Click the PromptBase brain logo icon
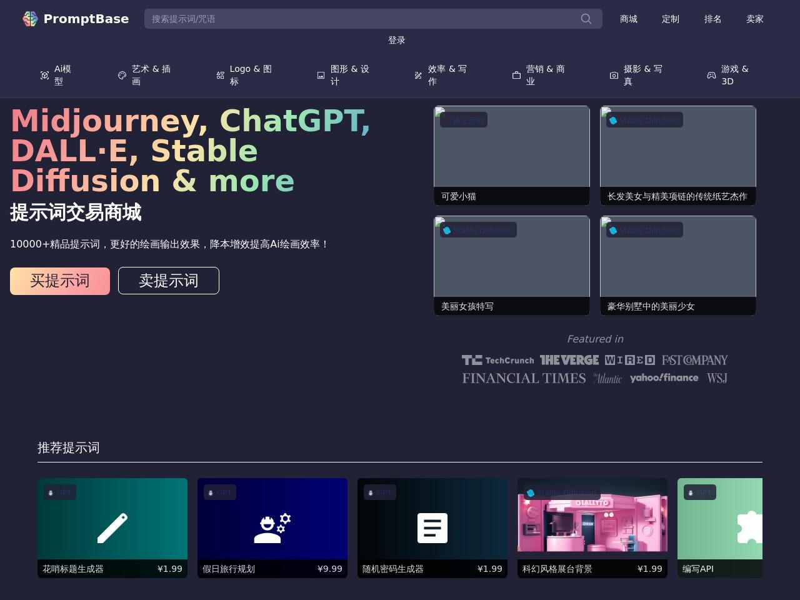Image resolution: width=800 pixels, height=600 pixels. (x=29, y=19)
